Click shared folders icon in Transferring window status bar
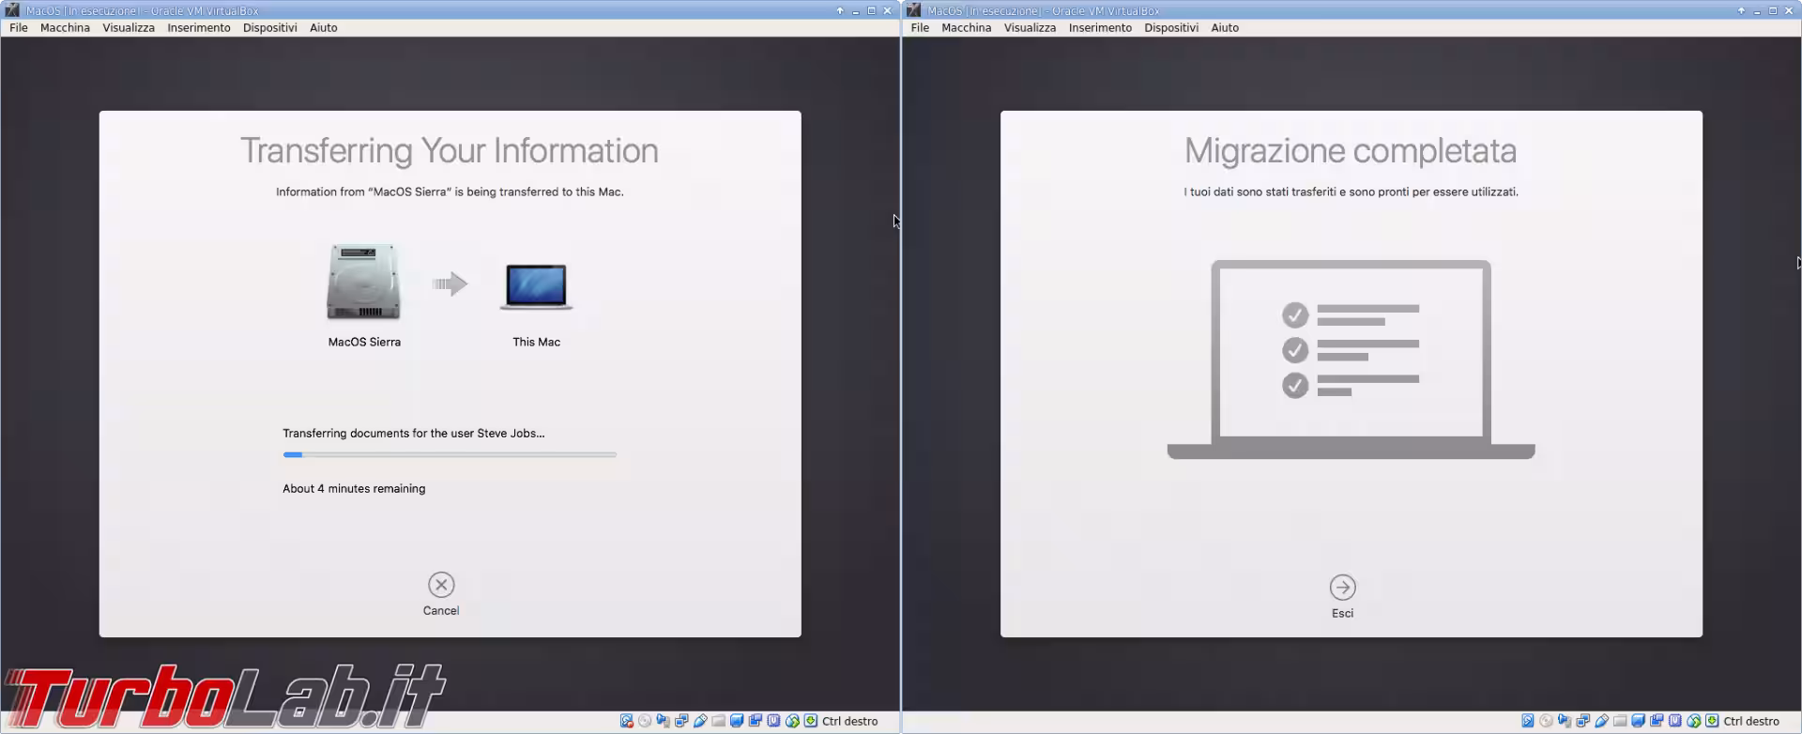1802x734 pixels. tap(718, 721)
